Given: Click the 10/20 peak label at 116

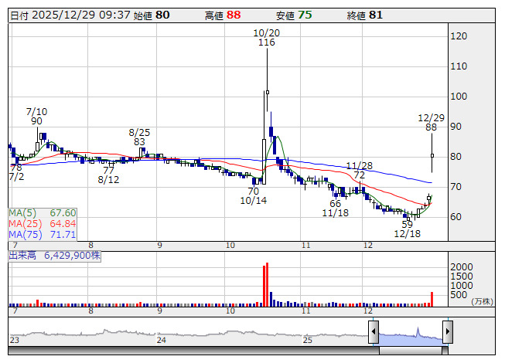Looking at the screenshot, I should click(267, 38).
